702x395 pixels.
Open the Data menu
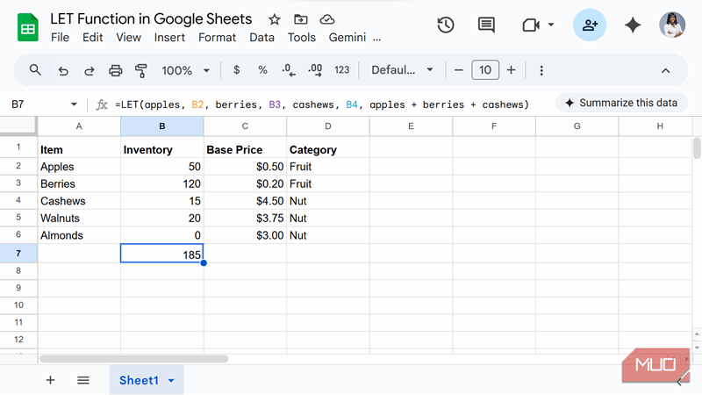261,38
